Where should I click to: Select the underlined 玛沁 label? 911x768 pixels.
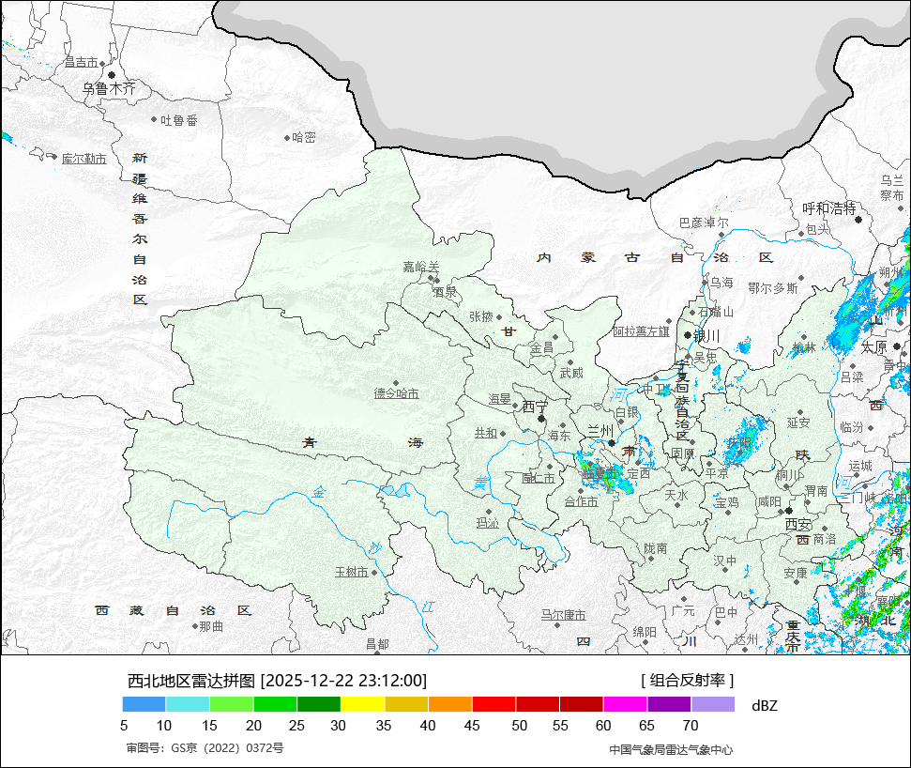pyautogui.click(x=488, y=523)
